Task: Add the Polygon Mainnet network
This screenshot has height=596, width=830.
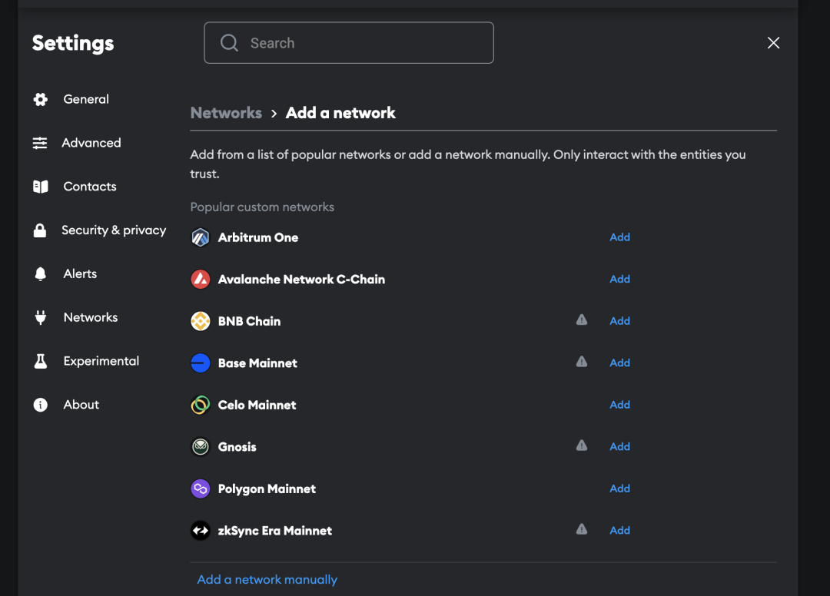Action: [619, 488]
